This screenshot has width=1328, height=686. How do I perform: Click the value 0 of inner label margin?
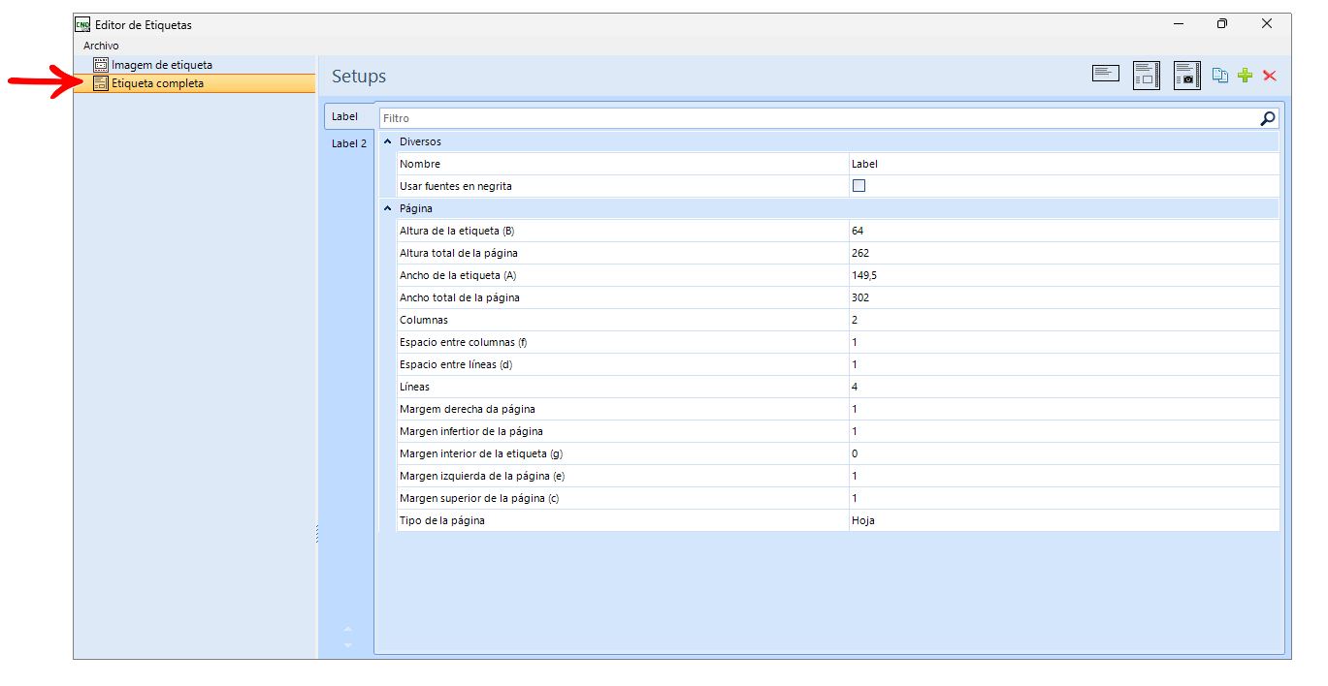point(855,453)
